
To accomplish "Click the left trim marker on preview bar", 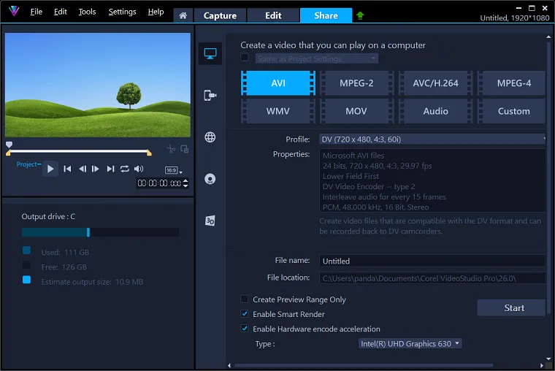I will pyautogui.click(x=8, y=153).
